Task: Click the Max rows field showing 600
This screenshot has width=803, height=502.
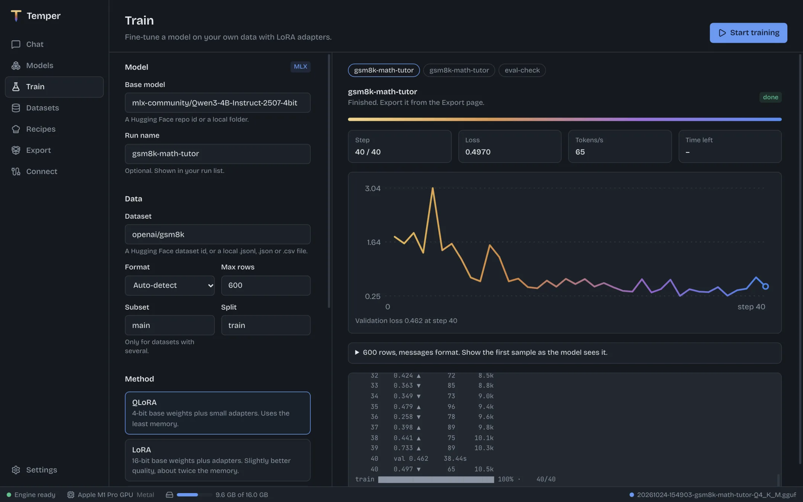Action: pos(266,285)
